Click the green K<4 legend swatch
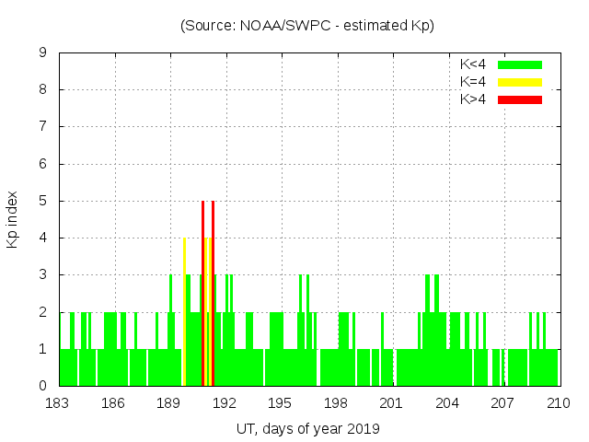 tap(520, 64)
